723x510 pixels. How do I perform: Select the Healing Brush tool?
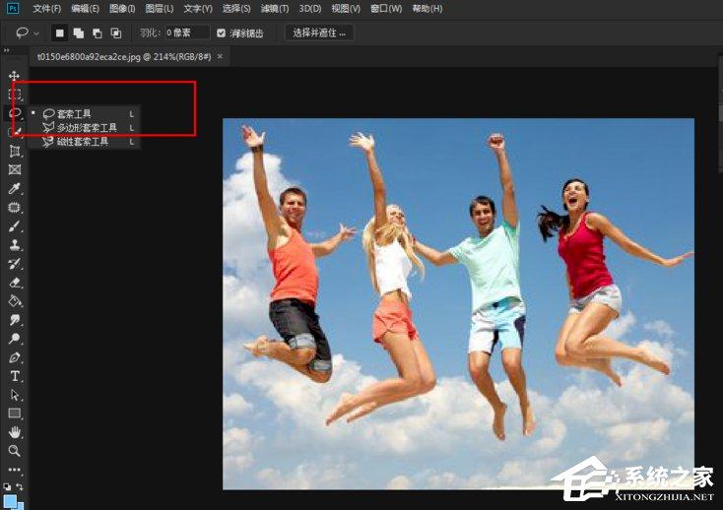point(15,208)
